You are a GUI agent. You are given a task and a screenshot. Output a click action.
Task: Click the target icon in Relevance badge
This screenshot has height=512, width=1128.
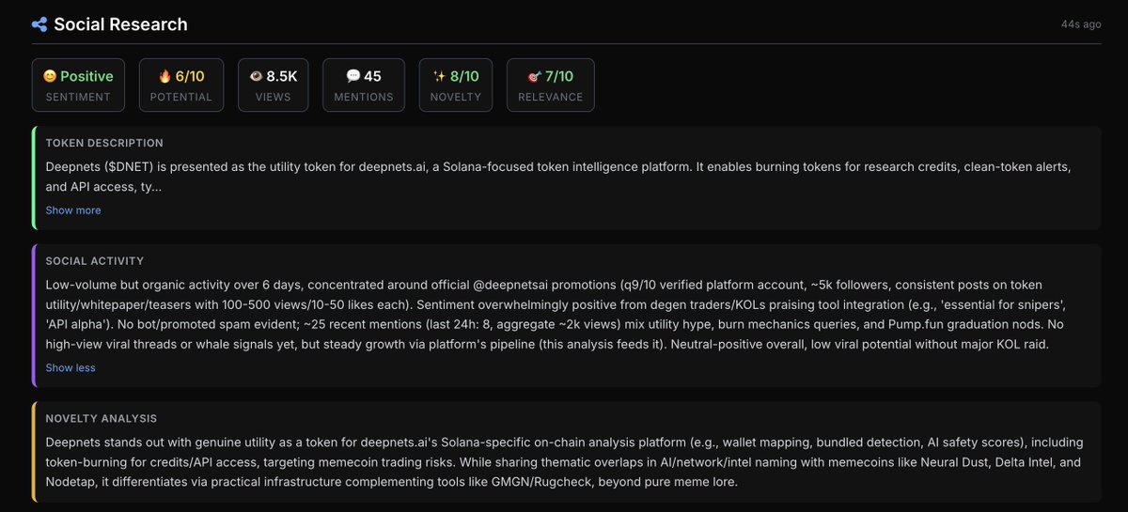(x=535, y=76)
